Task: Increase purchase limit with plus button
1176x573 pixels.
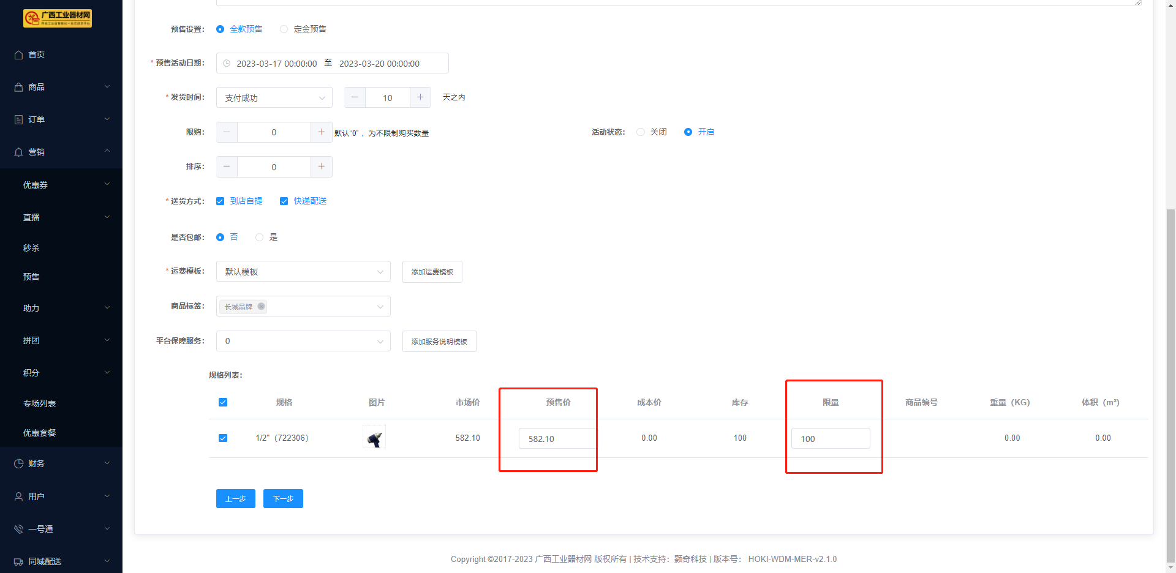Action: click(322, 132)
